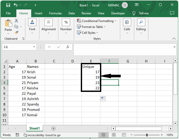Open the Developer tab
The height and width of the screenshot is (139, 179).
point(118,13)
